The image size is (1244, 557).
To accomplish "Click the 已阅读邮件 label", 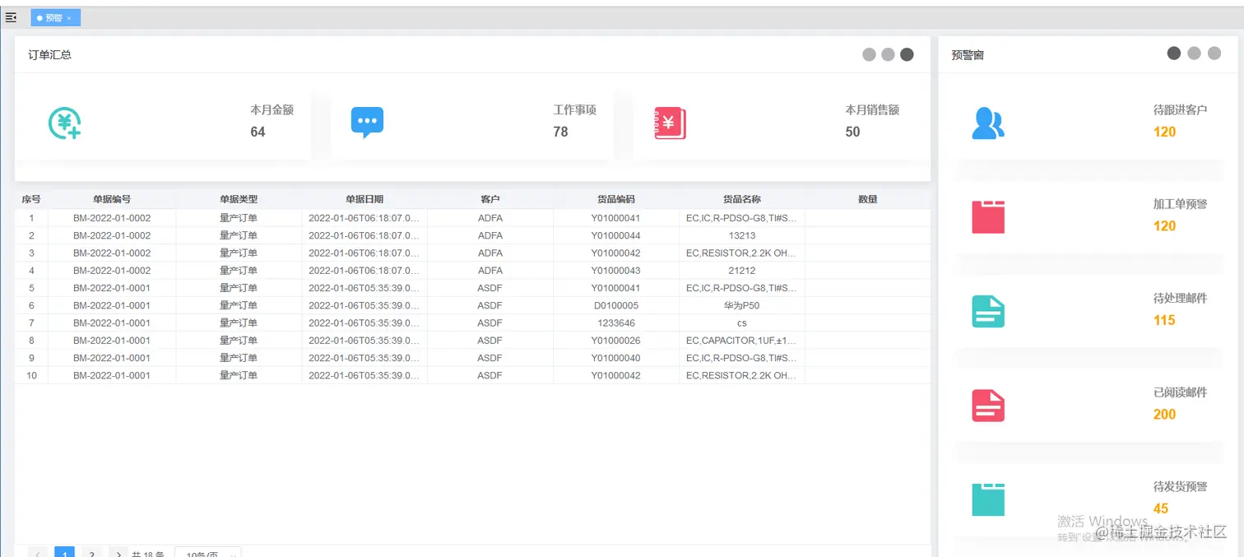I will point(1181,392).
